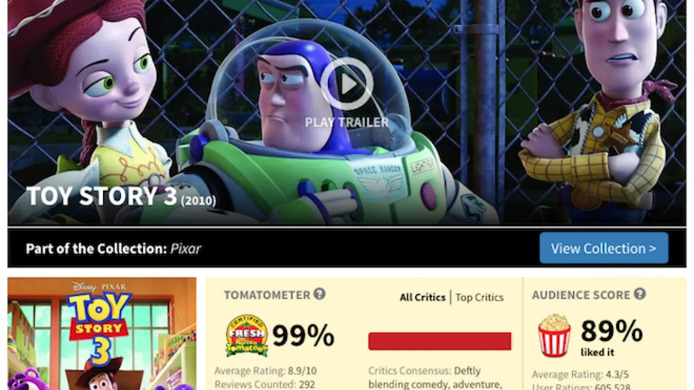Image resolution: width=694 pixels, height=390 pixels.
Task: Open the Audience Score help question mark
Action: [640, 294]
